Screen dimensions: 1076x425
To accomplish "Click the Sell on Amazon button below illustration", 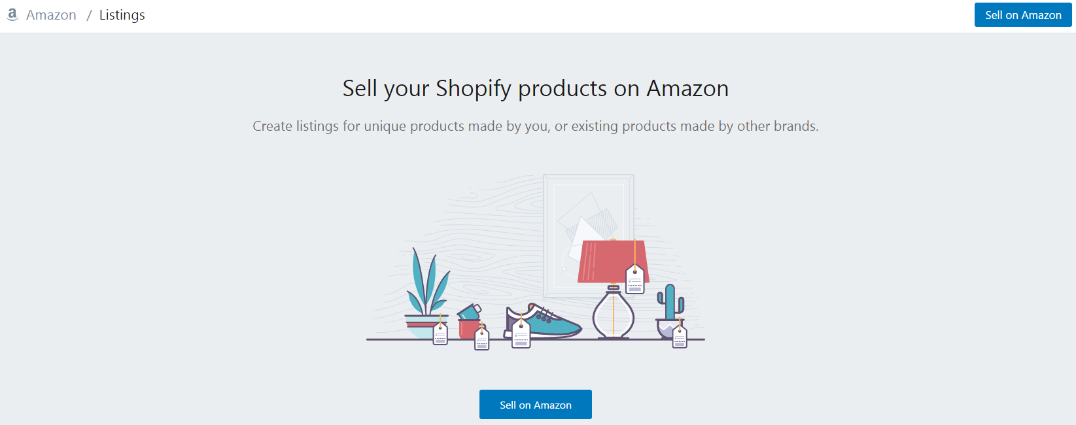I will pyautogui.click(x=536, y=405).
